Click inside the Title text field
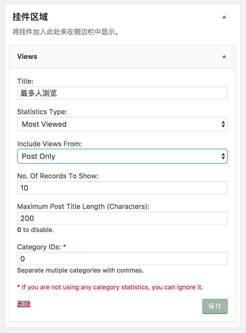 (x=122, y=93)
